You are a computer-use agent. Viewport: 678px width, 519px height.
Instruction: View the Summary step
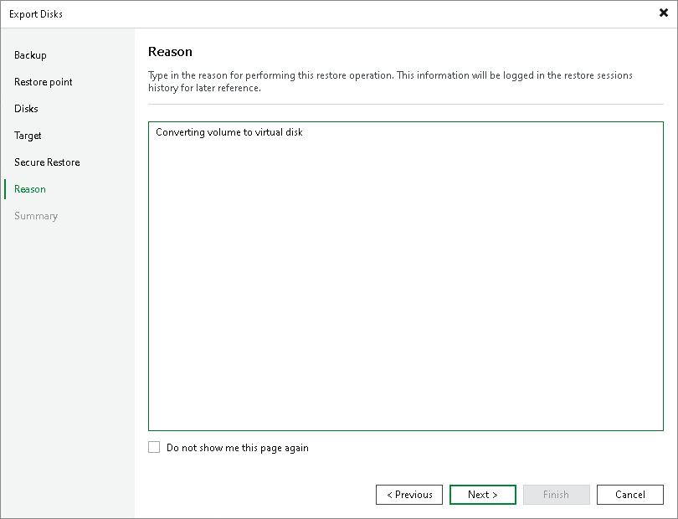click(36, 216)
